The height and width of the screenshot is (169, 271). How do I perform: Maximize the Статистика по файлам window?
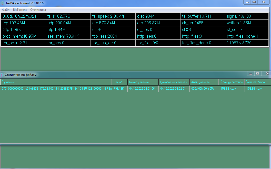pyautogui.click(x=258, y=74)
